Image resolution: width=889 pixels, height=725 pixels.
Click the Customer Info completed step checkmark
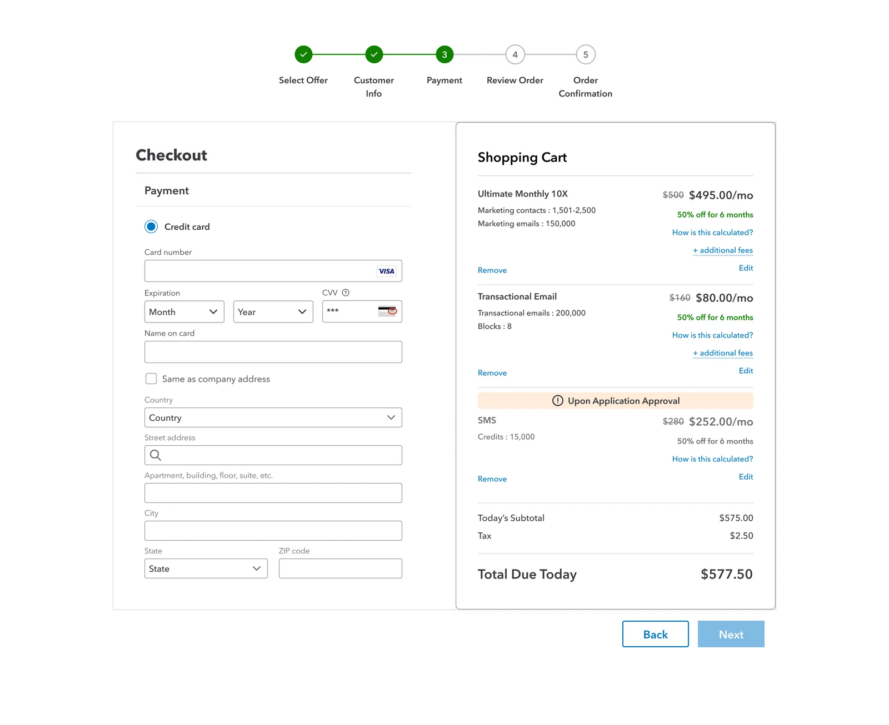374,54
